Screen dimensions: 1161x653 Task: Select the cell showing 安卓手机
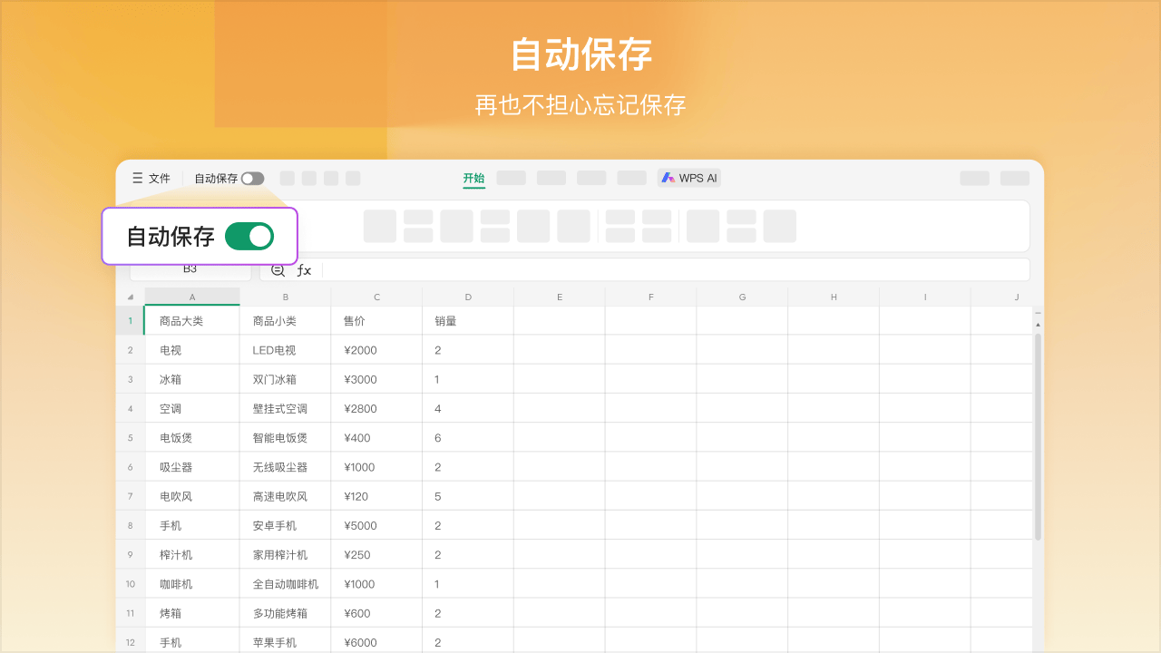click(x=284, y=524)
